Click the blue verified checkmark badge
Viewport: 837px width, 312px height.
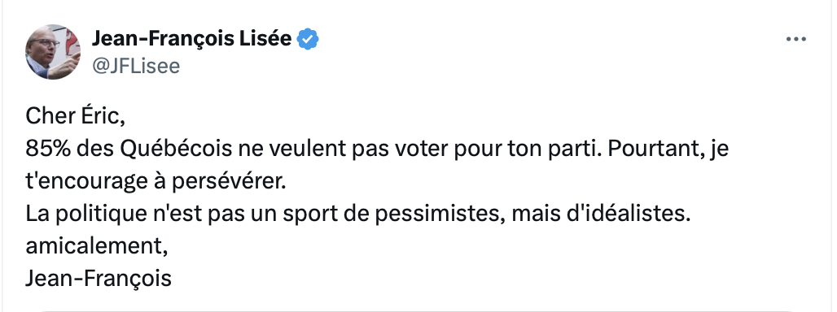(308, 39)
